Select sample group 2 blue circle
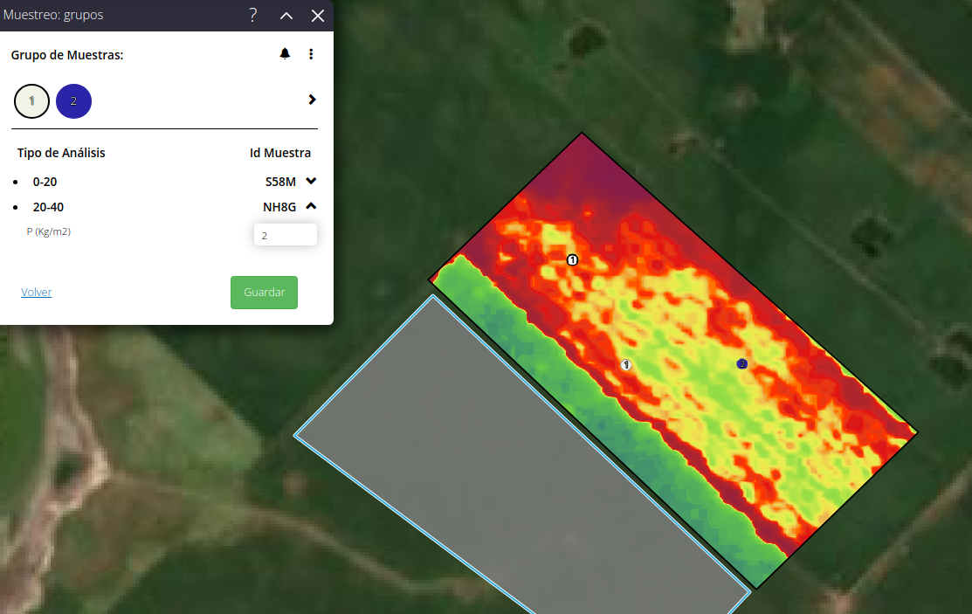 (x=73, y=101)
